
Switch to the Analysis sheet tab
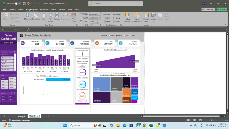point(22,116)
